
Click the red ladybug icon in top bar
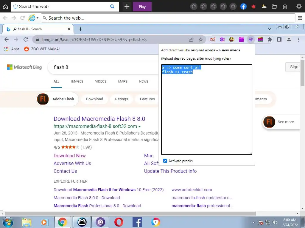(x=253, y=7)
